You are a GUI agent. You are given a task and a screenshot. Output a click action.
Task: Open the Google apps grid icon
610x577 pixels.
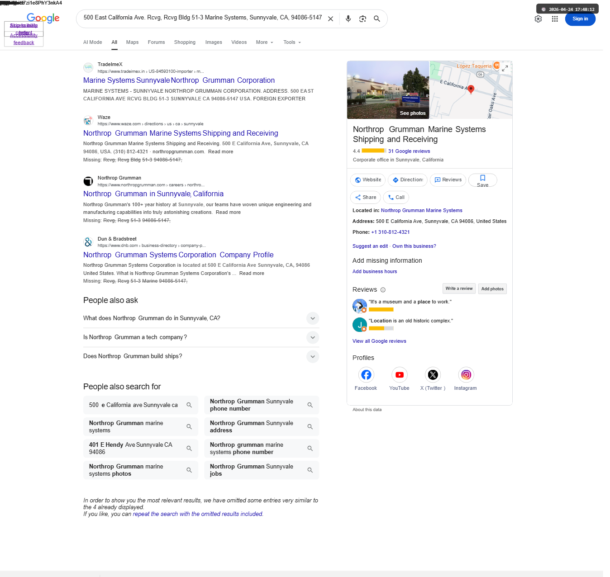(x=555, y=19)
